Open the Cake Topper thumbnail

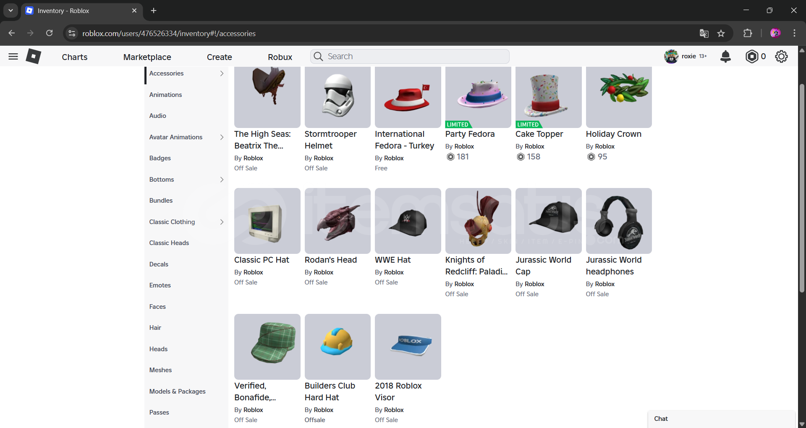548,97
